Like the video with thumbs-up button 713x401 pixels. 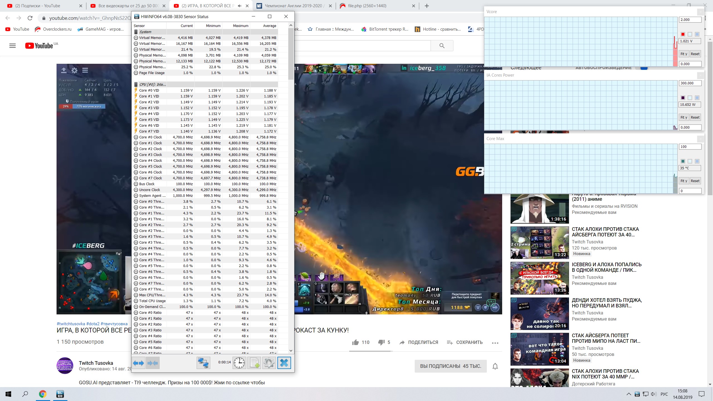(355, 342)
